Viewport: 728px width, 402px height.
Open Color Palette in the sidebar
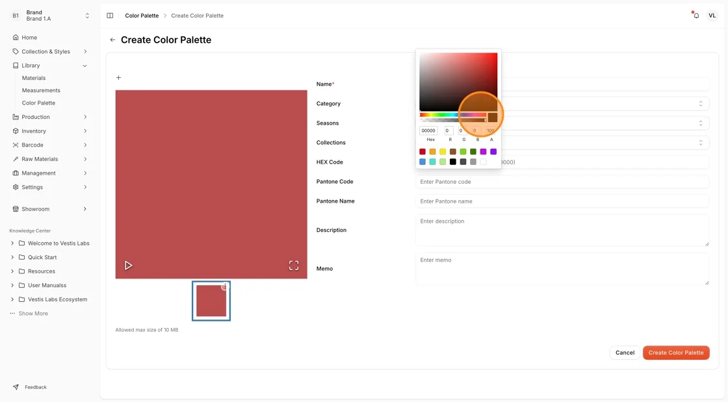tap(38, 103)
